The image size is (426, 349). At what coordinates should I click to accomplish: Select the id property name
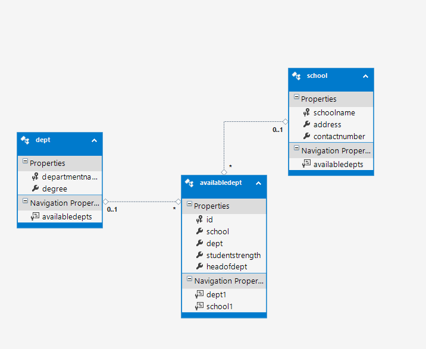[209, 220]
